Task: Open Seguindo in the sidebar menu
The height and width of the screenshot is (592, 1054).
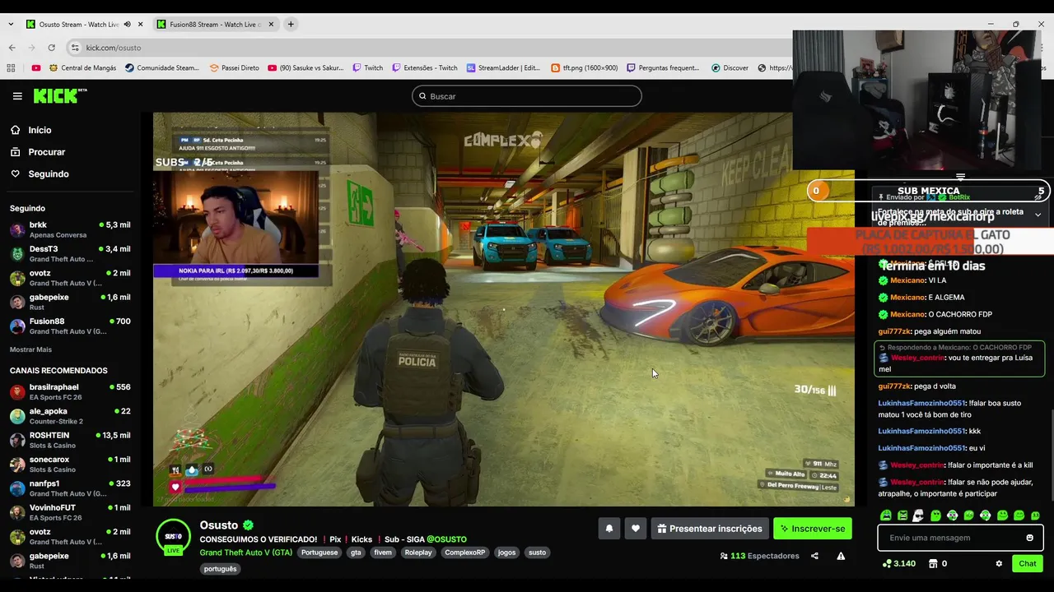Action: [x=48, y=173]
